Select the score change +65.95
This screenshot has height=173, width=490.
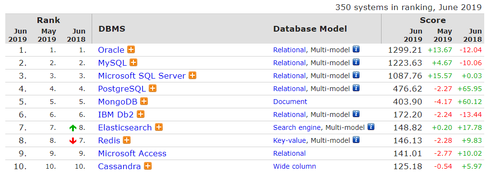pyautogui.click(x=470, y=89)
